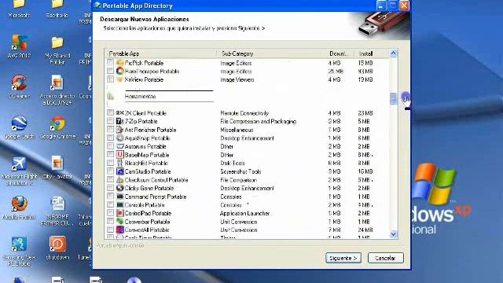The image size is (503, 283).
Task: Open the AVG 2012 desktop icon
Action: [x=19, y=46]
